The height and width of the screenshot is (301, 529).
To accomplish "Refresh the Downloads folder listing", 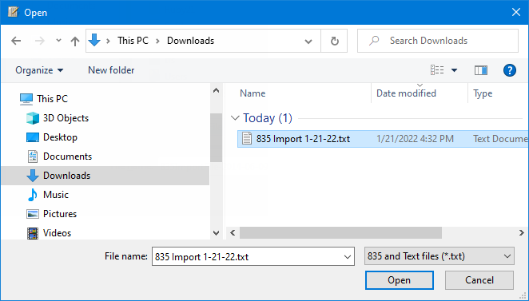I will (334, 41).
